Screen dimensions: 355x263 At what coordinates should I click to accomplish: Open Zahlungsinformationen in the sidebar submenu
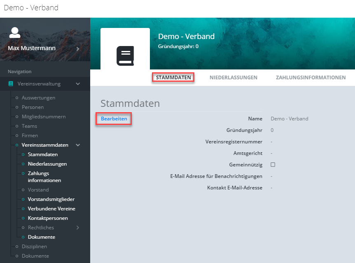(44, 177)
